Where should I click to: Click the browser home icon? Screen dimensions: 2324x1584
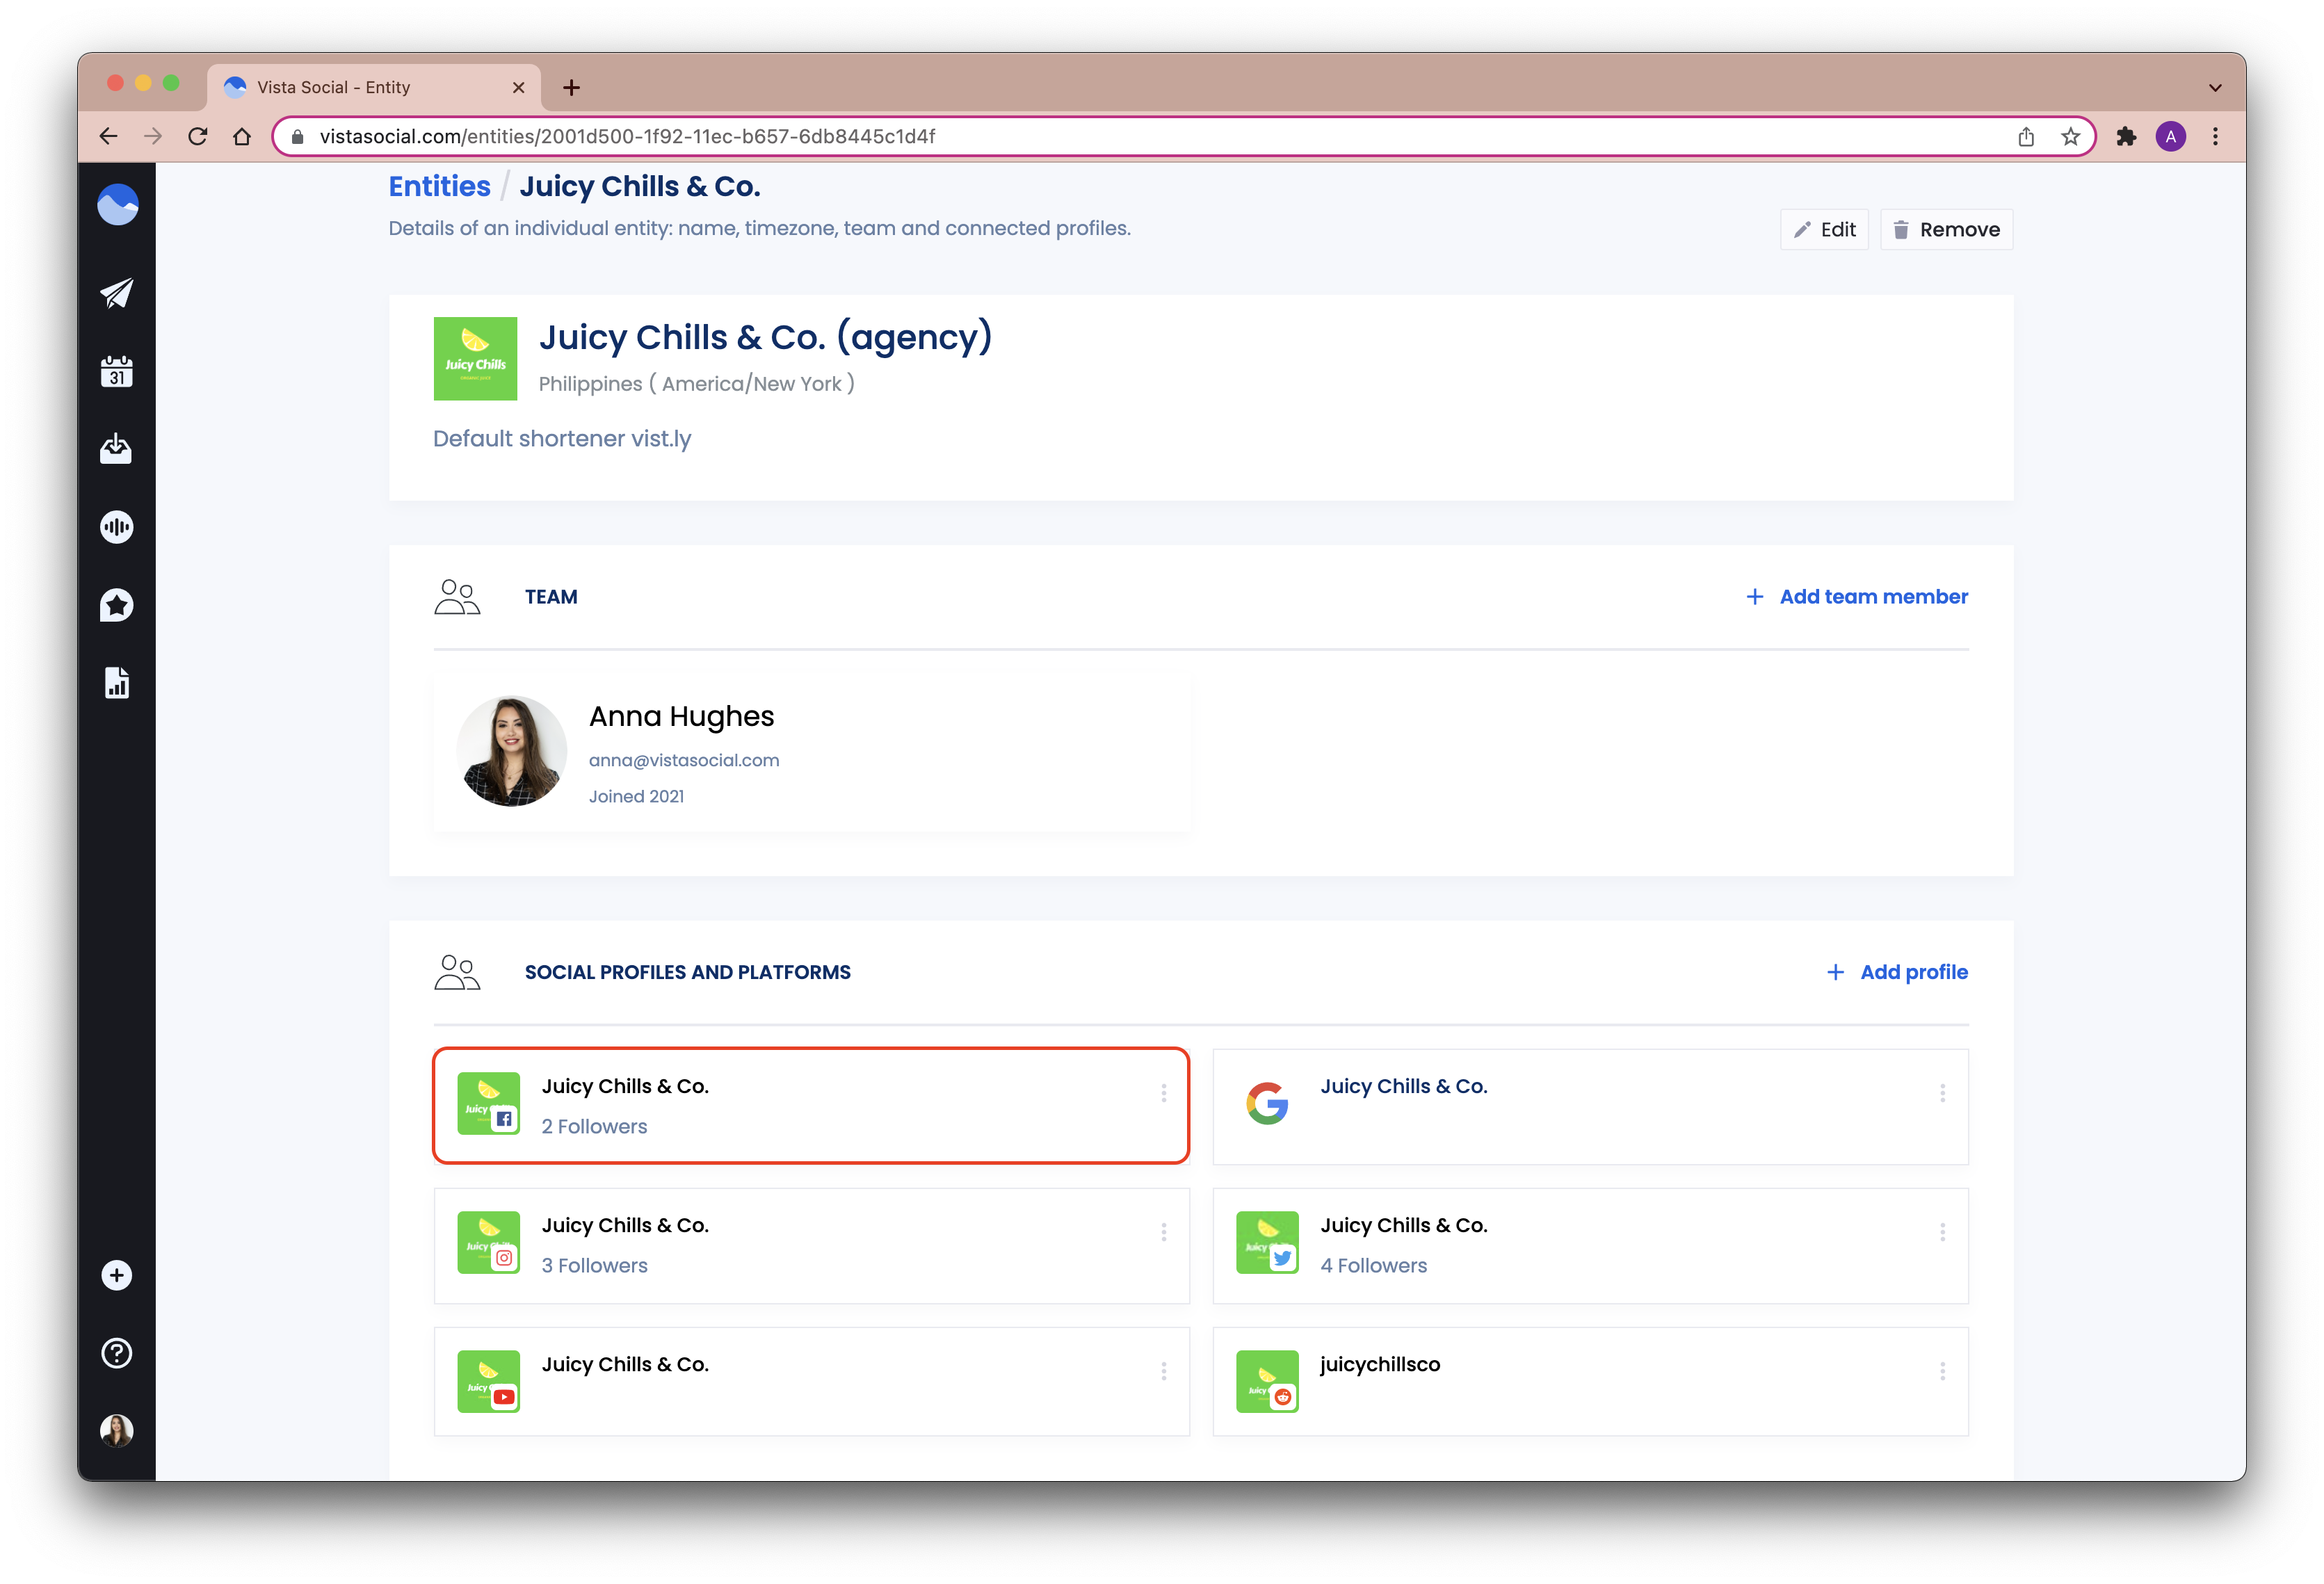click(242, 136)
